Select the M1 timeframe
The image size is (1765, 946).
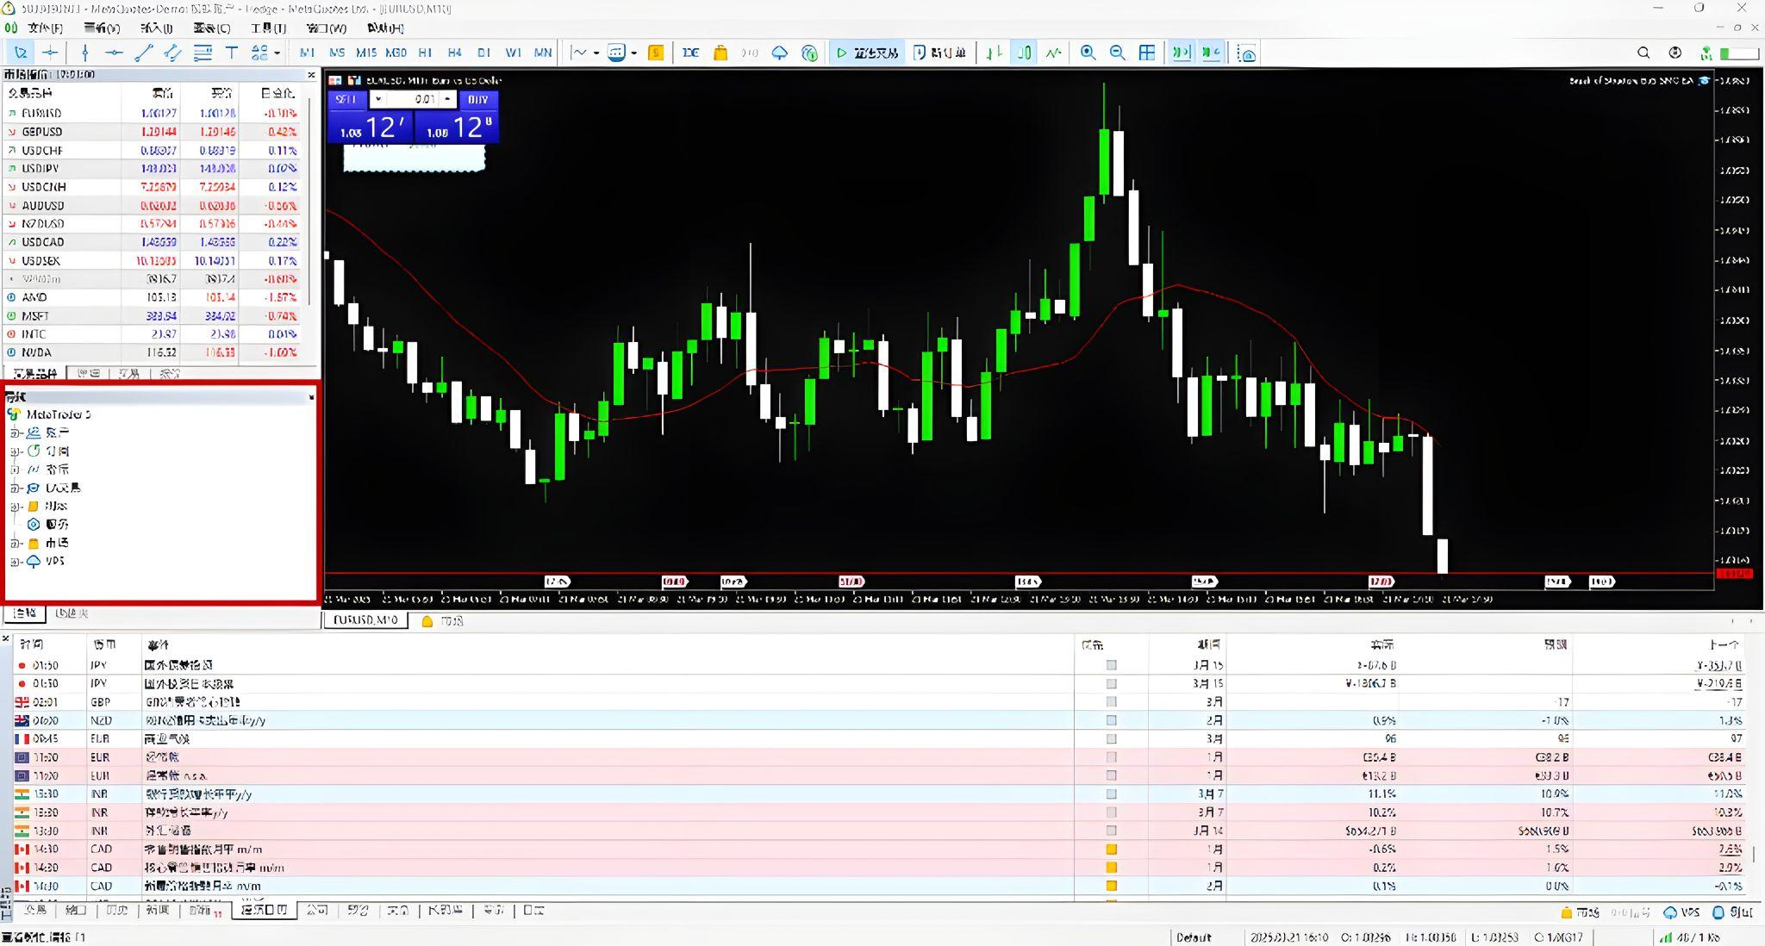[307, 53]
